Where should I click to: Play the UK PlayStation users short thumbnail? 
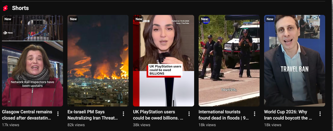pyautogui.click(x=164, y=61)
